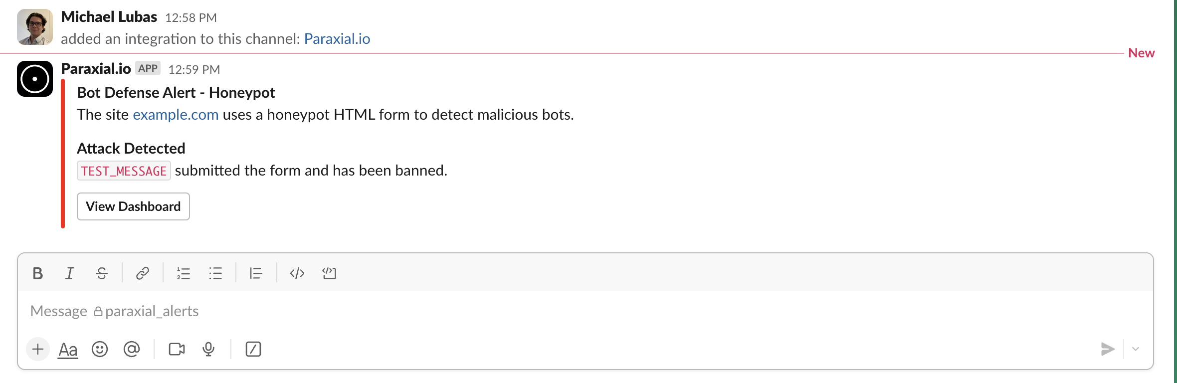1177x383 pixels.
Task: Open the Paraxial.io integration link
Action: click(337, 38)
